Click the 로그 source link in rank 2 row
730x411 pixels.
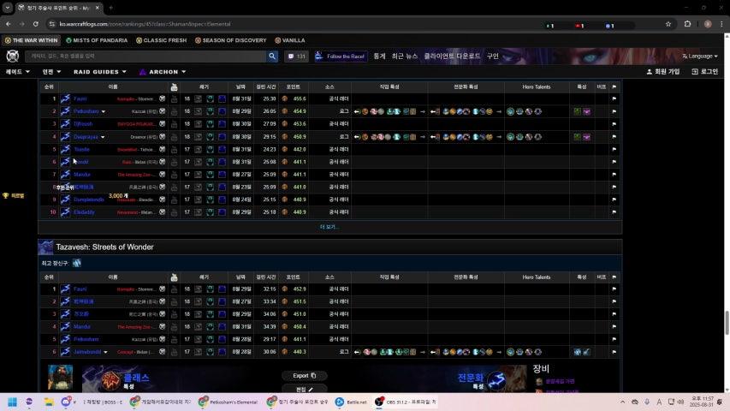coord(343,112)
